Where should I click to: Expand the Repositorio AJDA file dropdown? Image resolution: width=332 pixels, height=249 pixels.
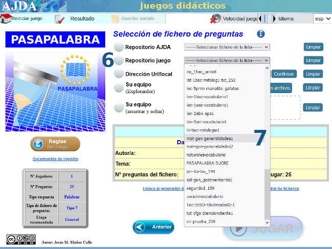[x=227, y=47]
